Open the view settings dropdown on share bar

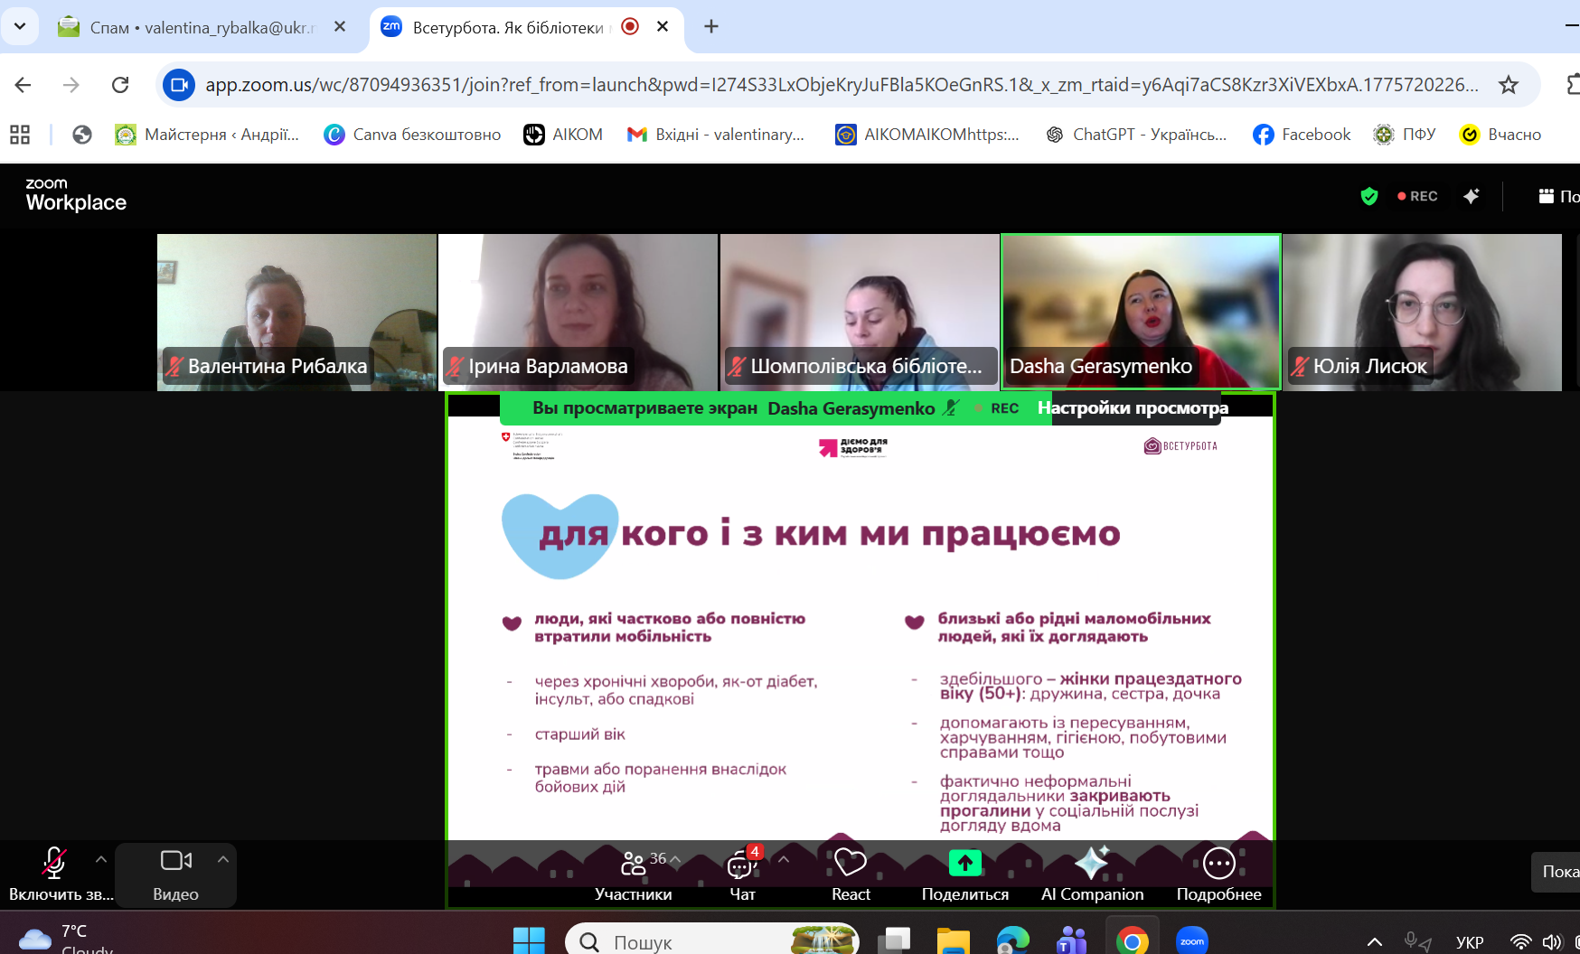point(1132,408)
